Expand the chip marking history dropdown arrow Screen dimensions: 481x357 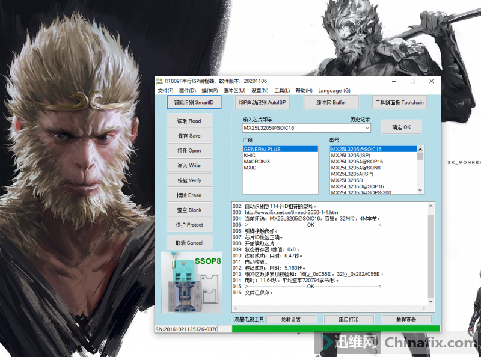pos(367,128)
